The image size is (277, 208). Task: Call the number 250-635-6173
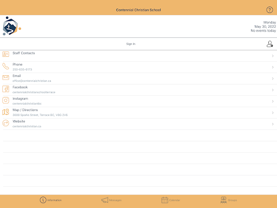tap(22, 69)
